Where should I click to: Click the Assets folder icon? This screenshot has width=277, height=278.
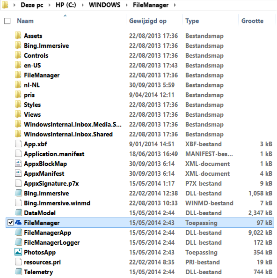[18, 35]
